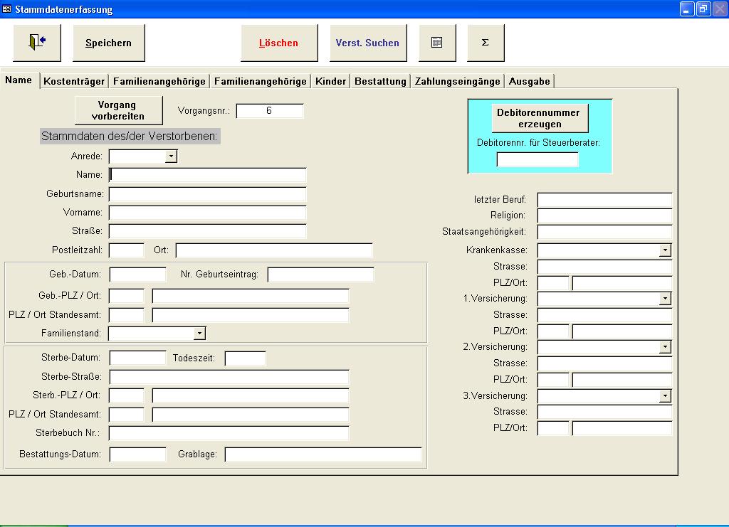Click Vorgang vorbereiten button
The width and height of the screenshot is (729, 527).
coord(117,110)
